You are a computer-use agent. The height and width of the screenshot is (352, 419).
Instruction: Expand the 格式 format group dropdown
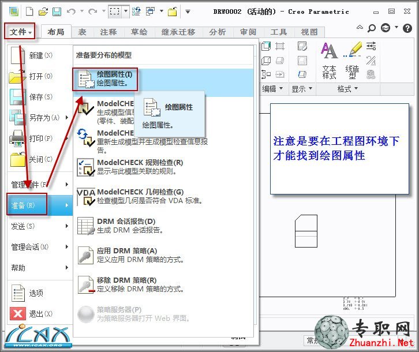[347, 89]
